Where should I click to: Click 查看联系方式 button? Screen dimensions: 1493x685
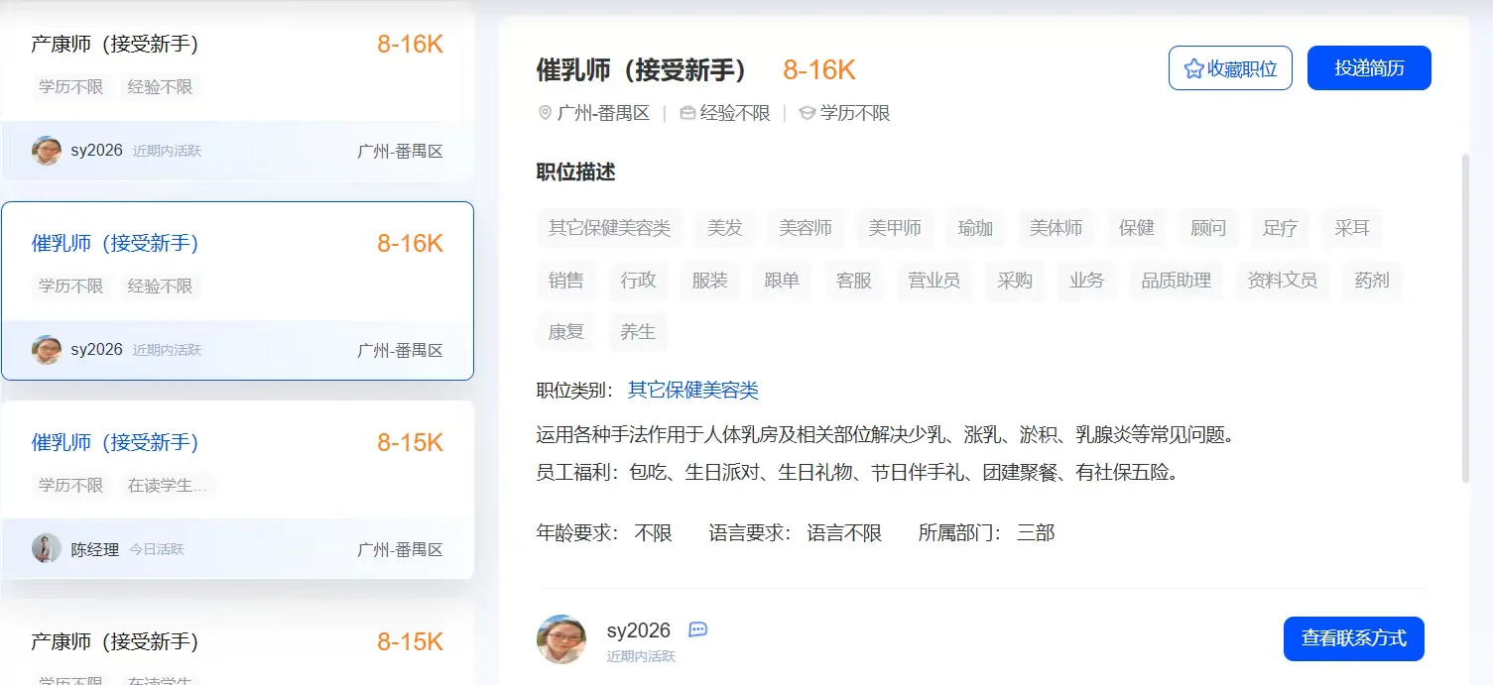click(1354, 638)
